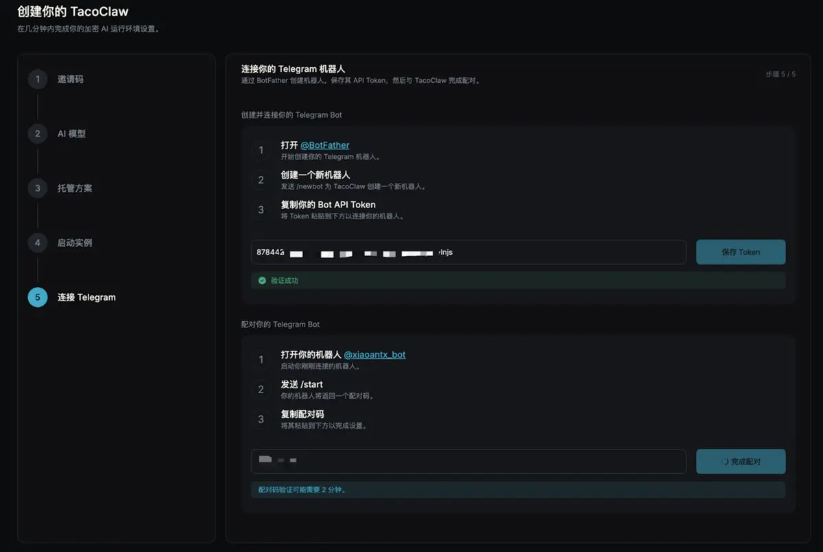Click the 创建一个新机器人 instruction text
The height and width of the screenshot is (552, 823).
pyautogui.click(x=315, y=175)
